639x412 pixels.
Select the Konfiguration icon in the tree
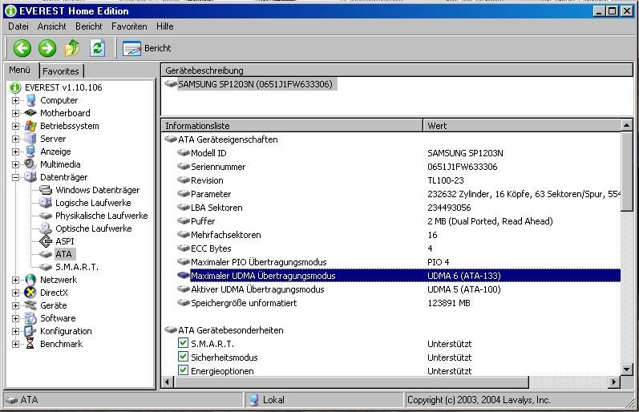tap(30, 331)
